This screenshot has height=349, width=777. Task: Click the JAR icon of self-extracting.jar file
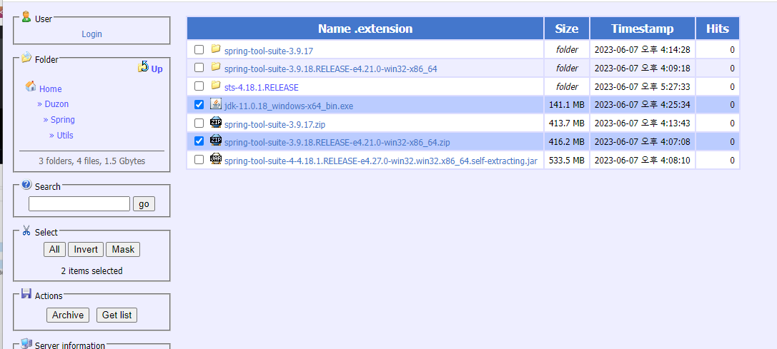coord(216,158)
